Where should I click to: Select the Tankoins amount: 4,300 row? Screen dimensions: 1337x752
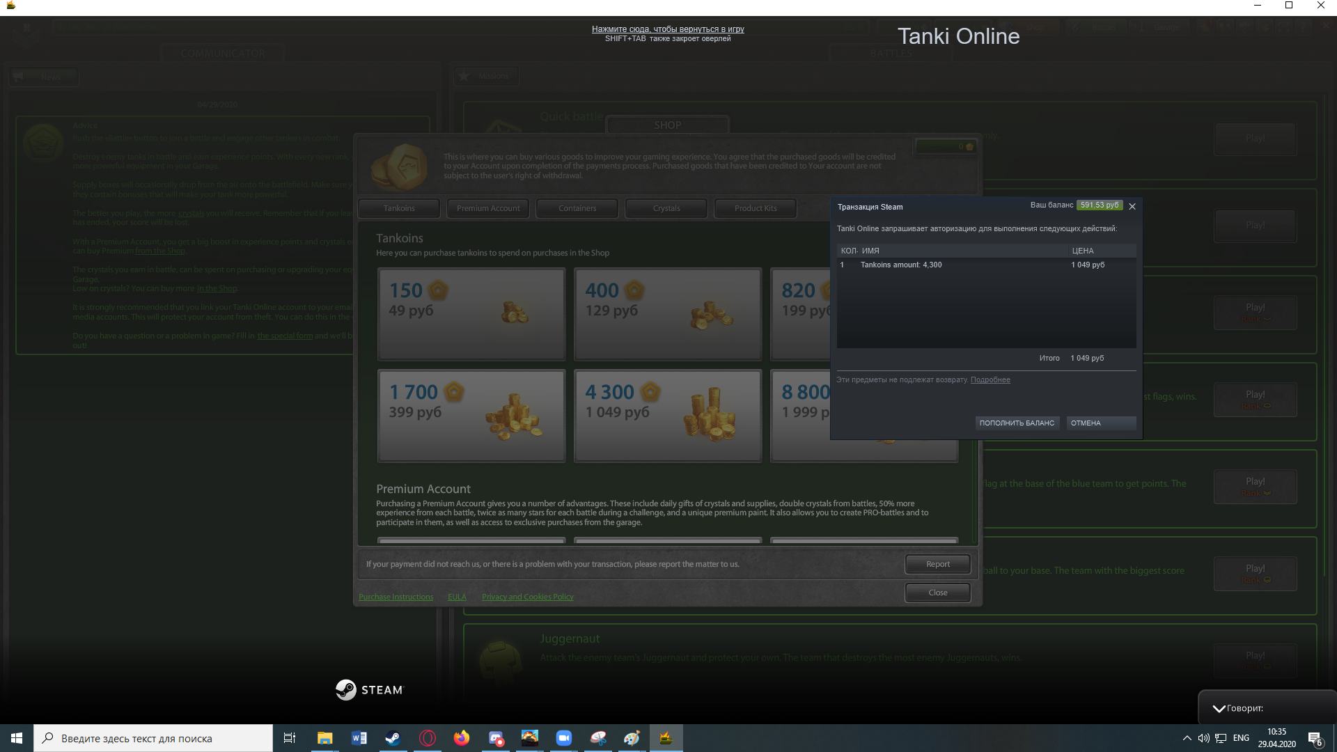(986, 265)
